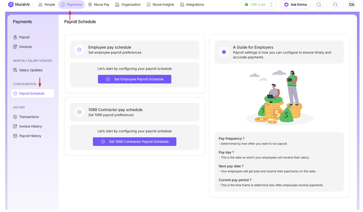View Payroll History in sidebar
Viewport: 363px width, 212px height.
(x=30, y=136)
